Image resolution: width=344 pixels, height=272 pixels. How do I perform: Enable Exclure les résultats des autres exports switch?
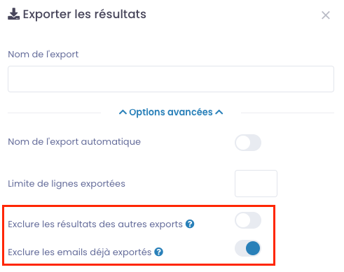click(x=248, y=220)
